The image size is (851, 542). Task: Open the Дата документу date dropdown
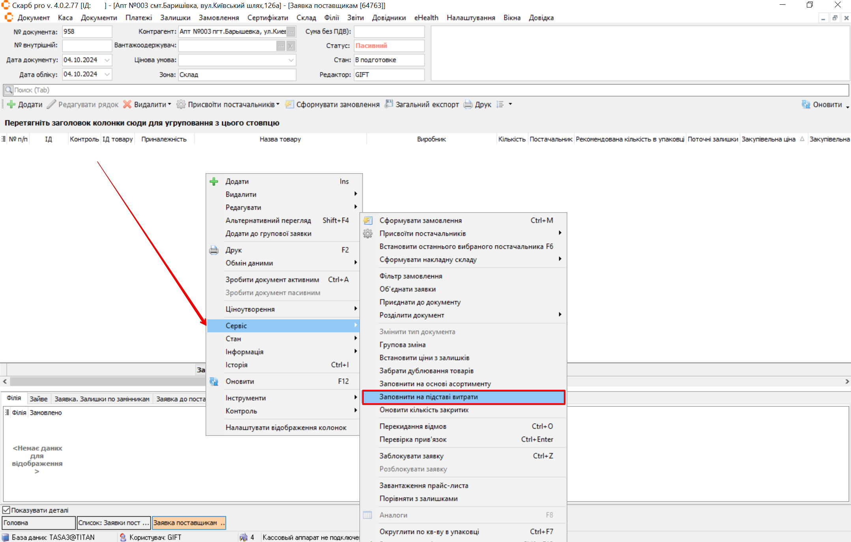[107, 60]
